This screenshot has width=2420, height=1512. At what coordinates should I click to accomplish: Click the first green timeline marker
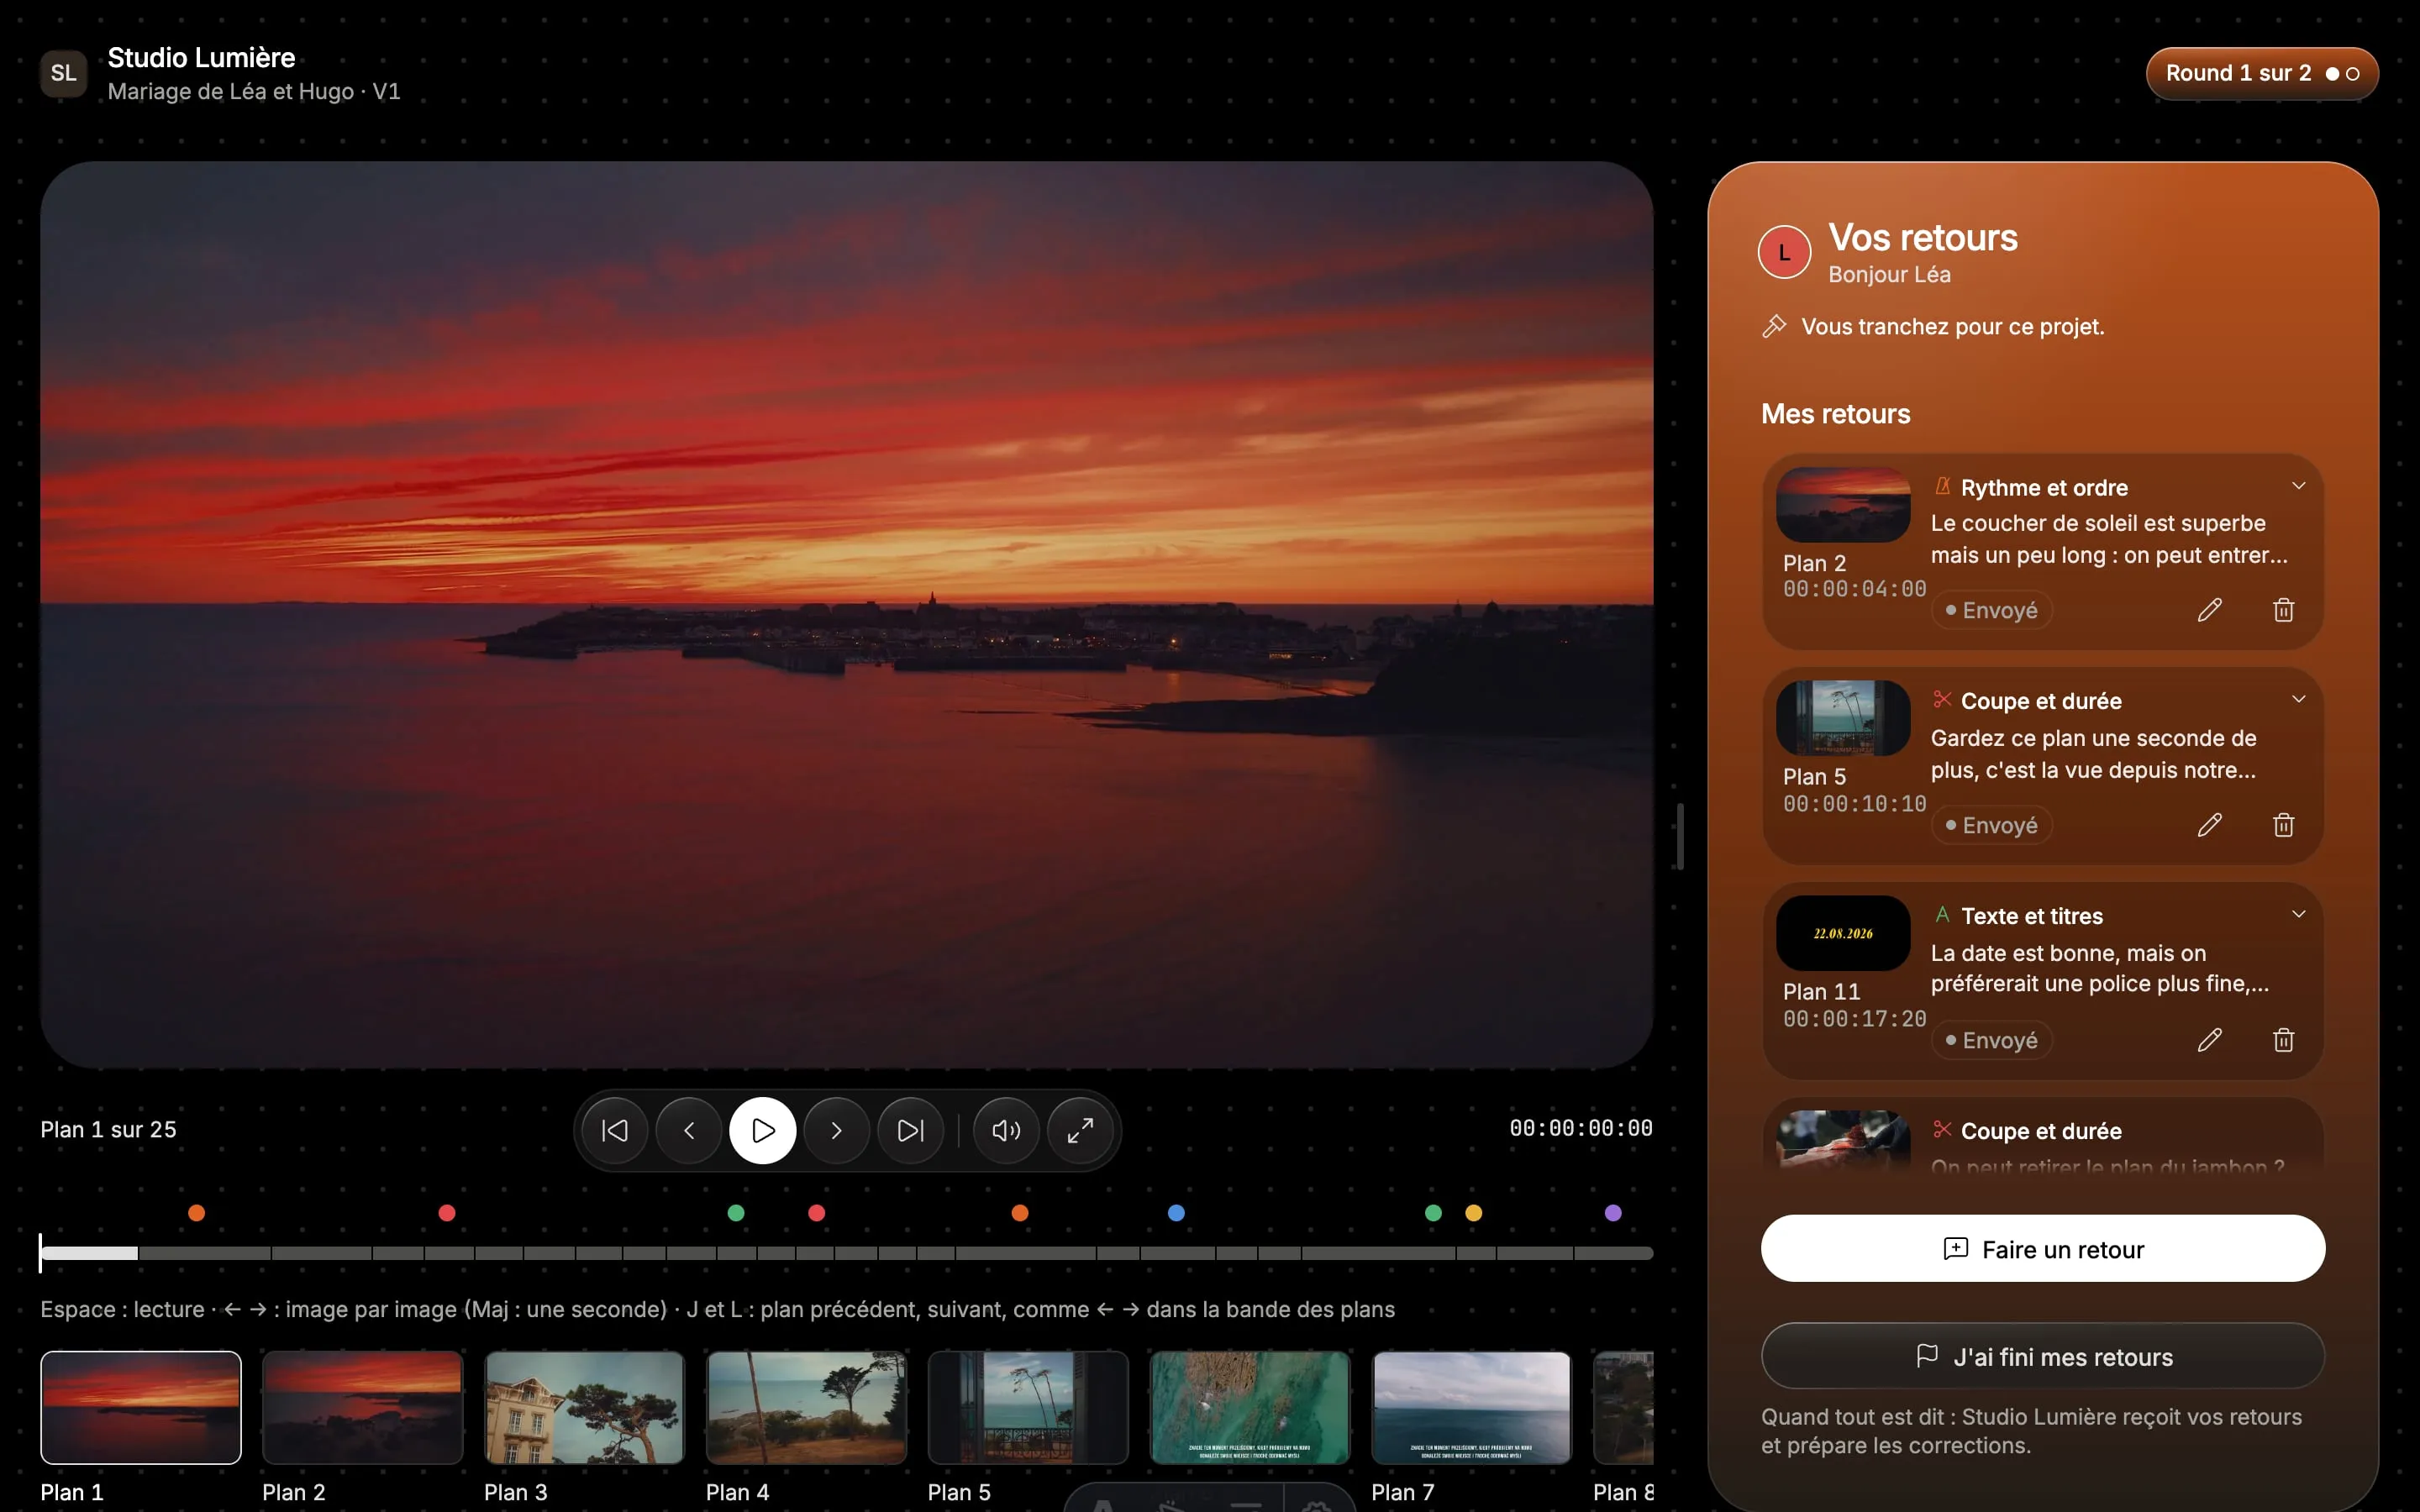pos(736,1213)
